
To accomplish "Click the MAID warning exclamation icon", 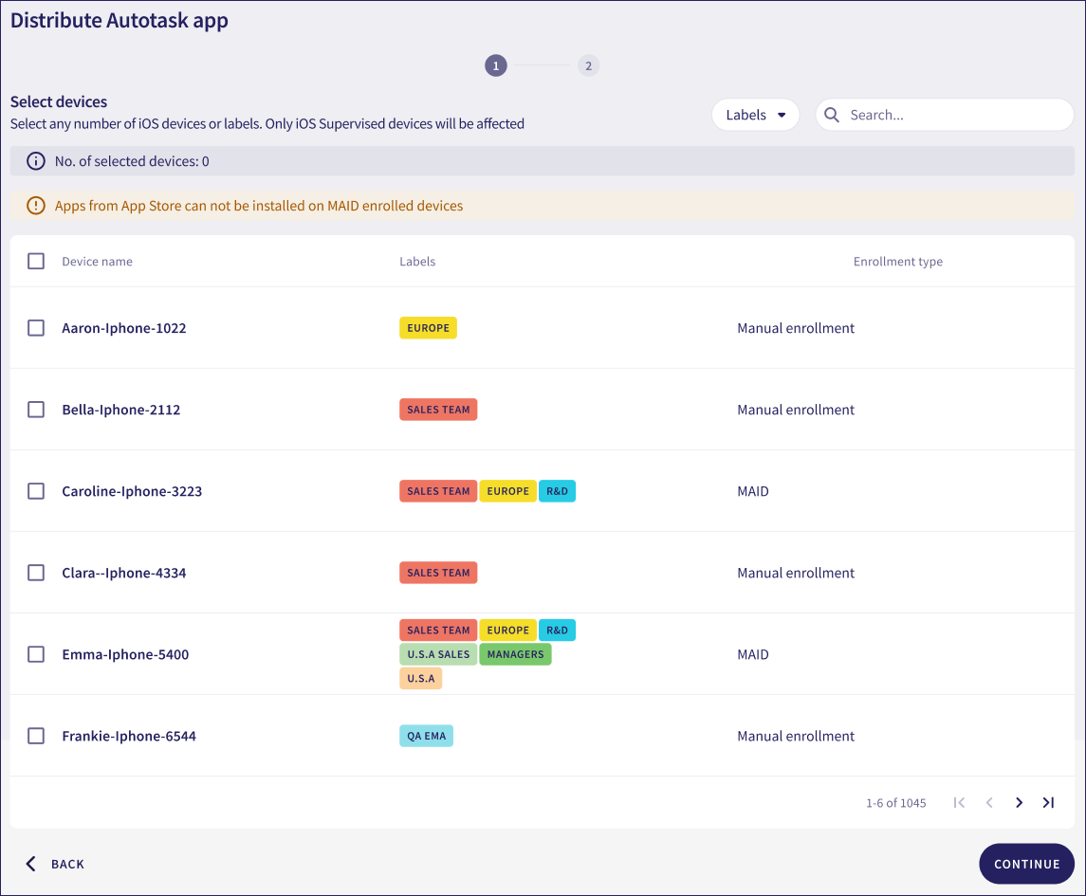I will 36,206.
